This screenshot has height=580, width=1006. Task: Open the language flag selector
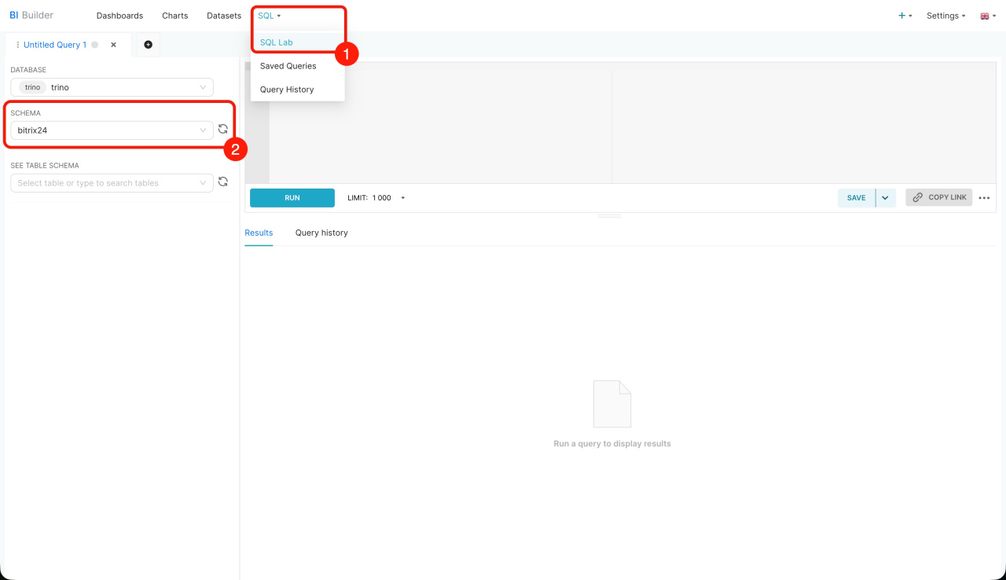[x=987, y=16]
